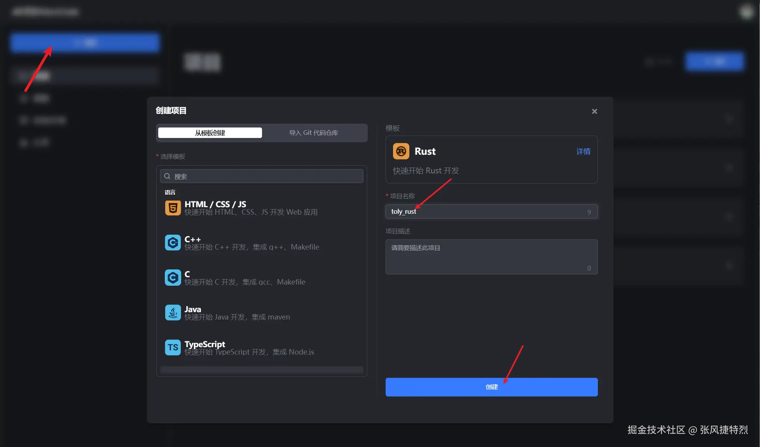This screenshot has height=447, width=760.
Task: Focus the template 搜索 field
Action: [264, 176]
